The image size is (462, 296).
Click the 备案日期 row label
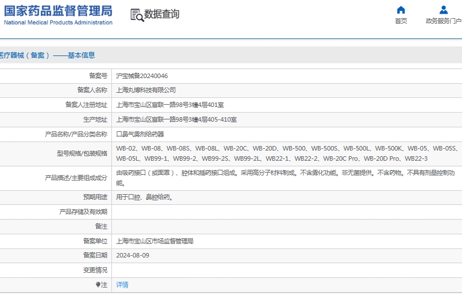click(95, 255)
